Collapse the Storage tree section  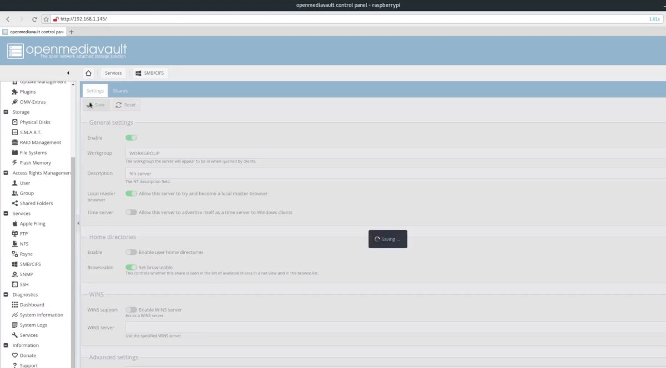6,112
